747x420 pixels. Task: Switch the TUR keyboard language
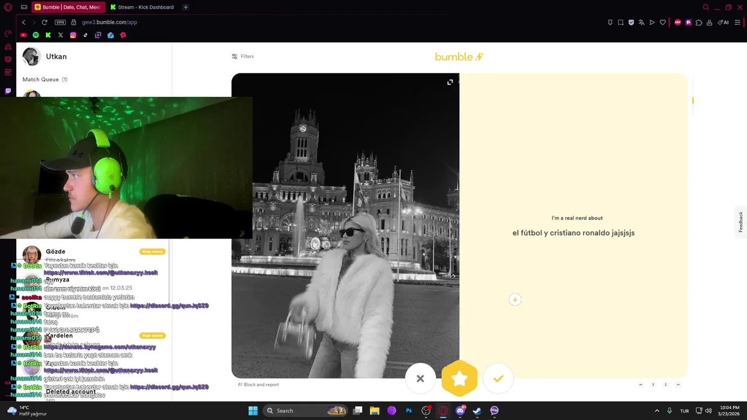point(685,411)
